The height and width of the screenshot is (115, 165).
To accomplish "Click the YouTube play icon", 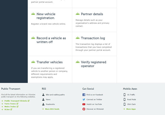I will pos(84,104).
